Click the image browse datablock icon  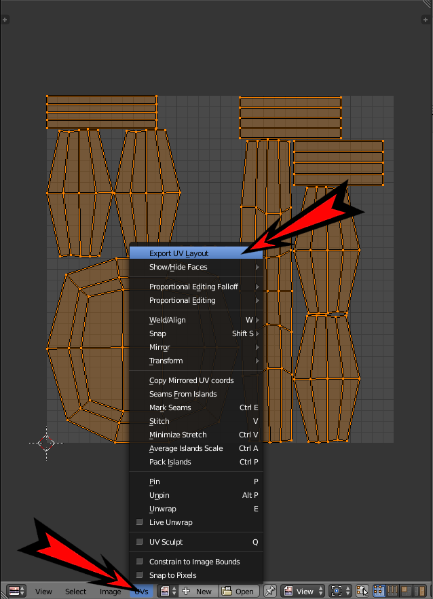point(168,591)
